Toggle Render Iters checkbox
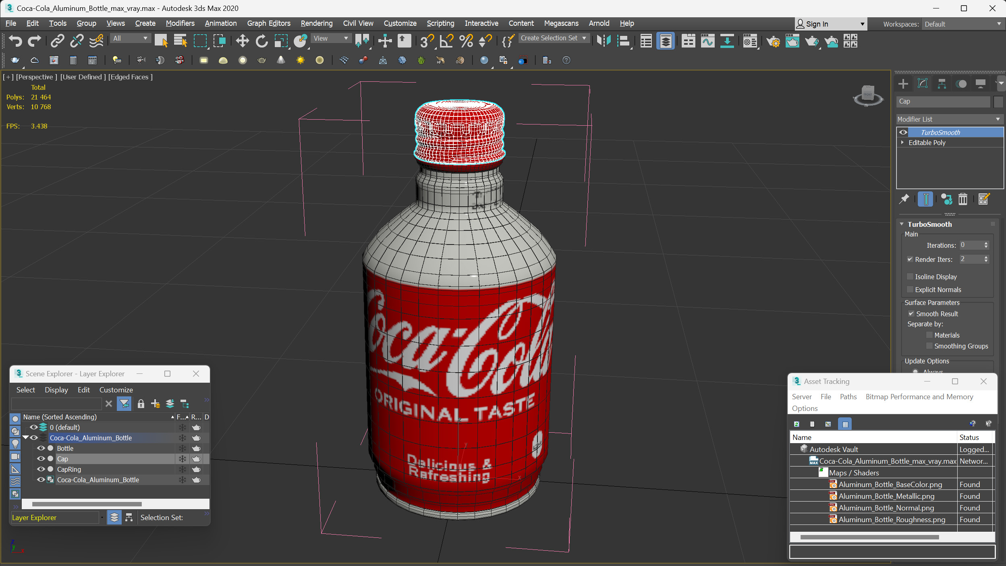 click(x=910, y=259)
